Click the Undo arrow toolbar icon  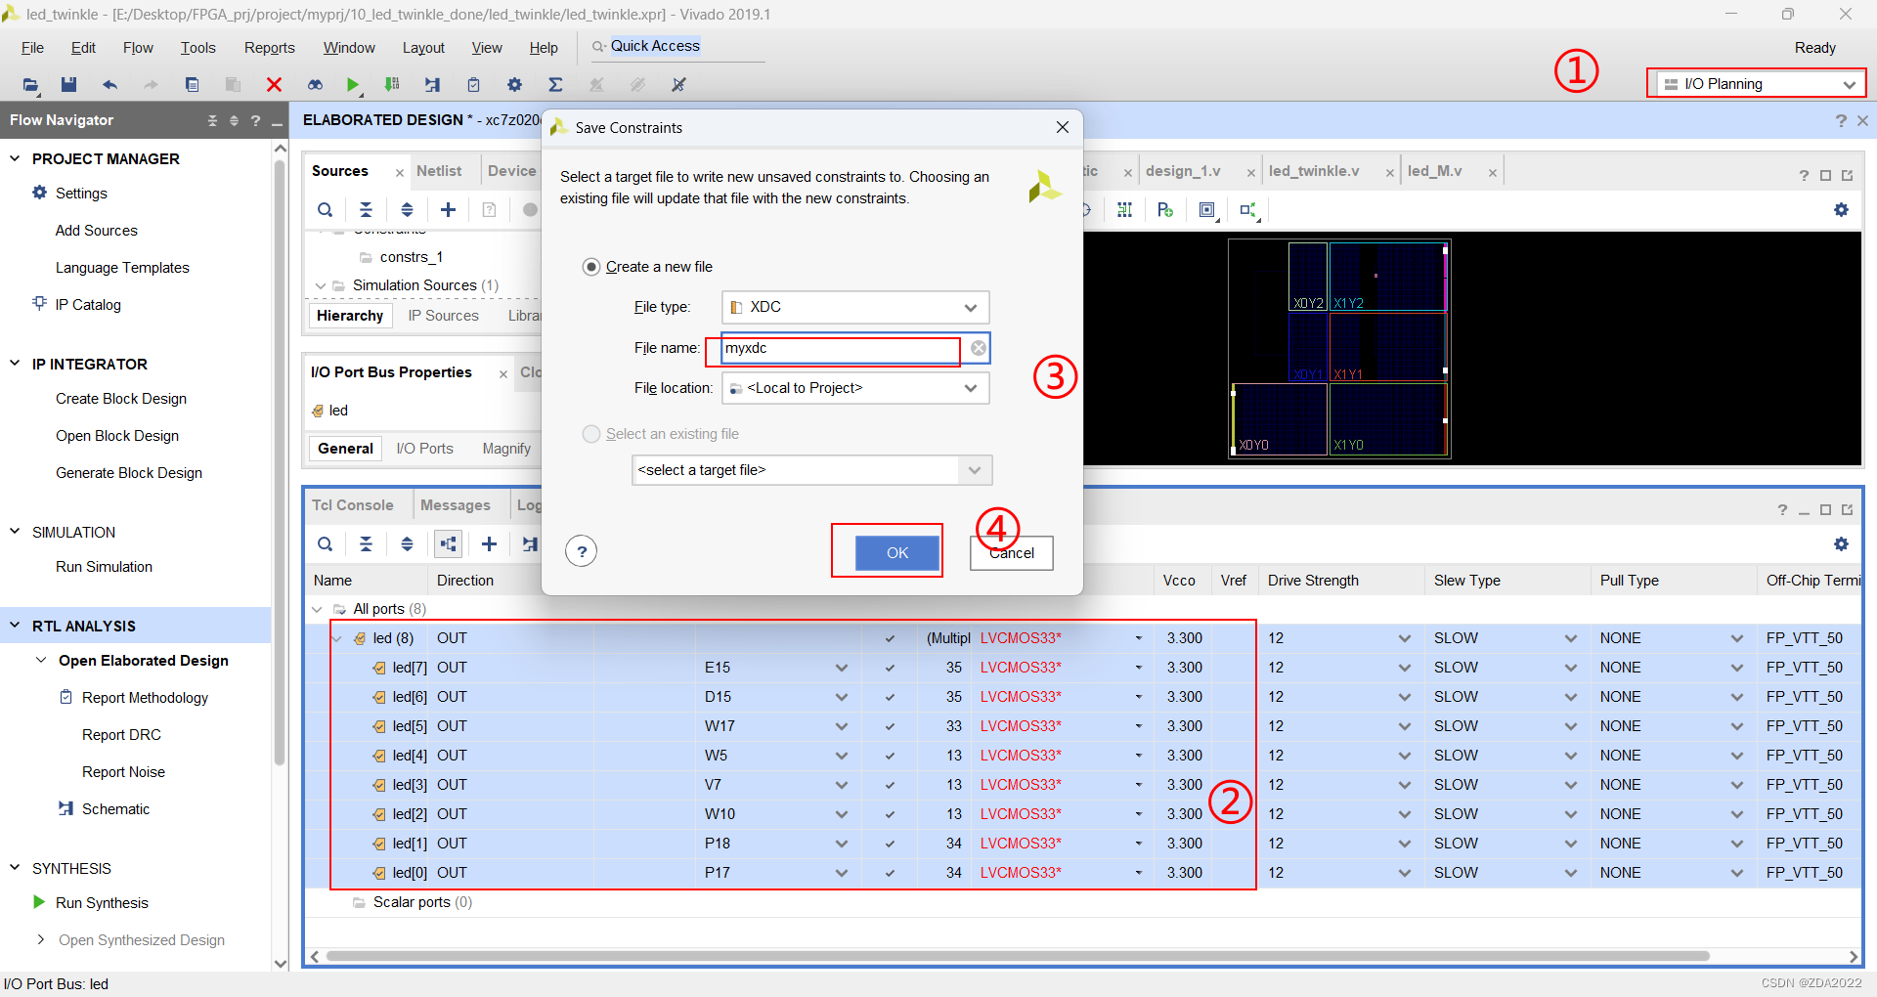tap(109, 85)
